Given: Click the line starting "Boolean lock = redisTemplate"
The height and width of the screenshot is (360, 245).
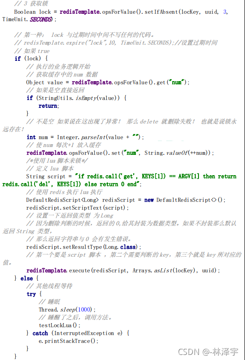Looking at the screenshot, I should click(121, 12).
